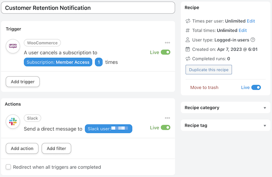
Task: Click the Completed runs icon
Action: [188, 59]
